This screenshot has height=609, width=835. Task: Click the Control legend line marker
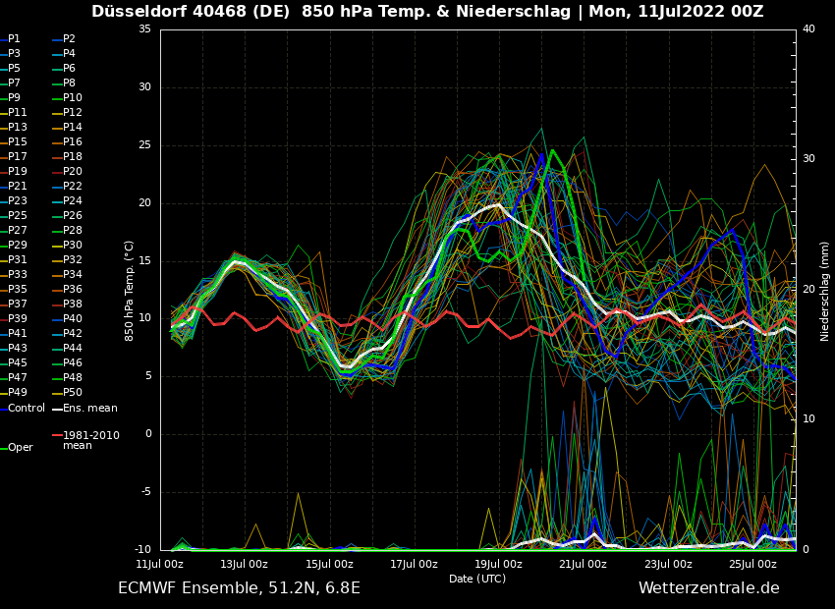[x=3, y=409]
